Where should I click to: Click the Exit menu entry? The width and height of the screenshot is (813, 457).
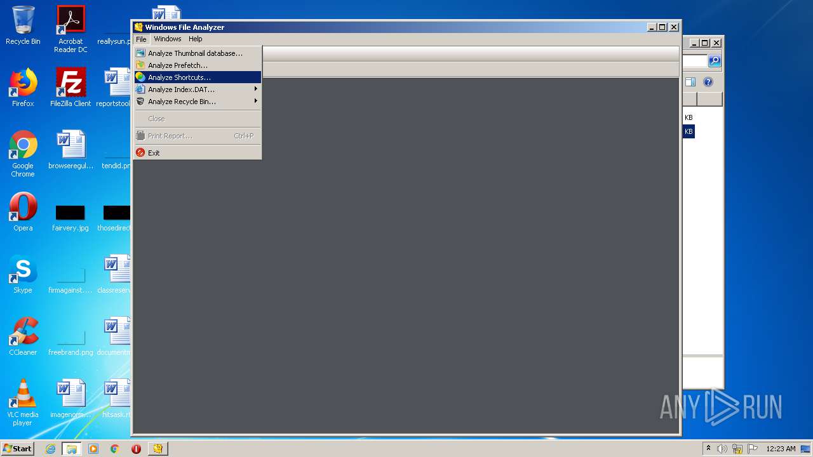198,153
